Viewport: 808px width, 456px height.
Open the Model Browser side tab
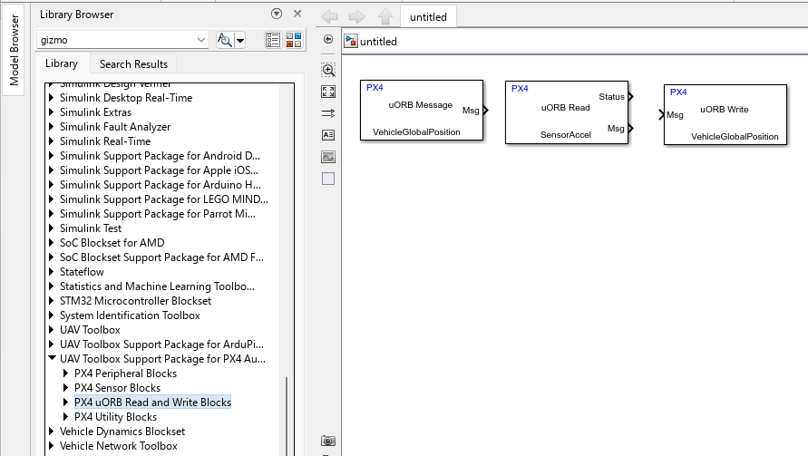point(14,50)
